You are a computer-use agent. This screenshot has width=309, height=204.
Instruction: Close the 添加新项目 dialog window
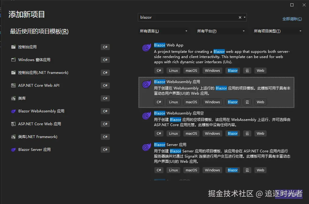pyautogui.click(x=304, y=5)
